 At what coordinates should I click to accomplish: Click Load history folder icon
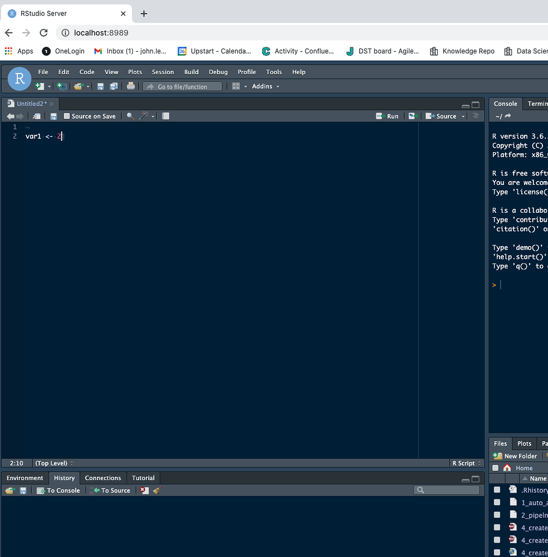click(9, 491)
